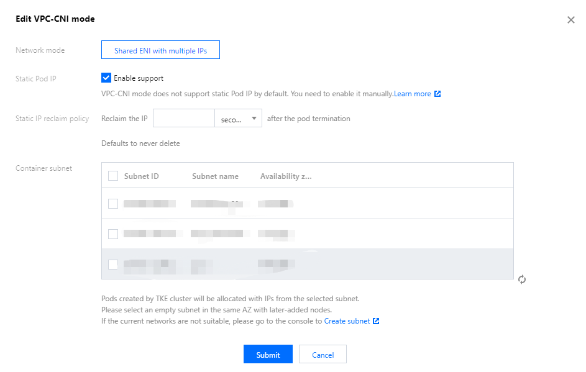Image resolution: width=586 pixels, height=372 pixels.
Task: Open the Learn more link
Action: [x=412, y=94]
